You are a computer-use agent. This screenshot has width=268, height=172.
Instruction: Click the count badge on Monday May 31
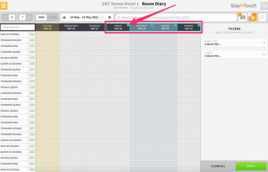199,25
